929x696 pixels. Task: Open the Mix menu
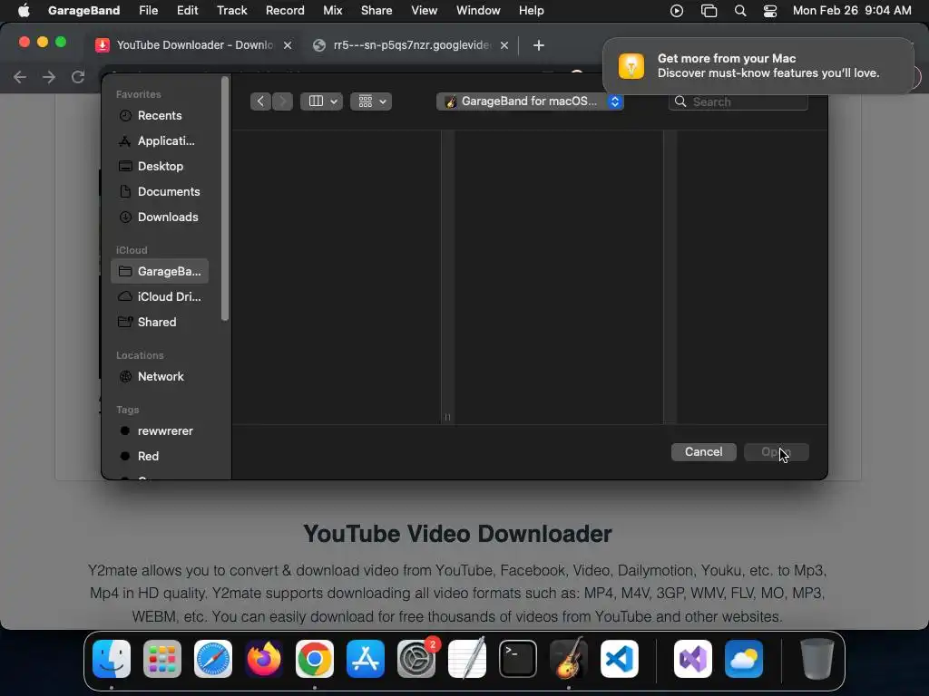point(332,11)
